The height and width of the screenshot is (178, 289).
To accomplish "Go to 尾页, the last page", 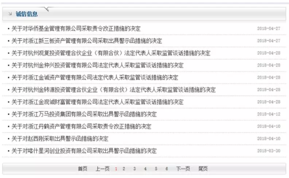I will click(203, 169).
